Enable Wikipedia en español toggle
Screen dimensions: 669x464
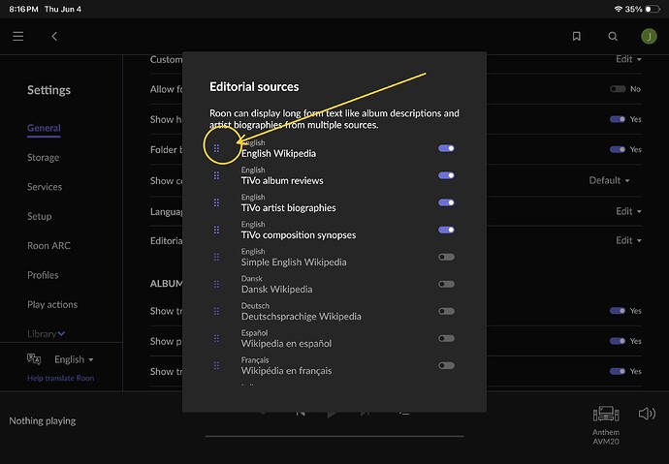pyautogui.click(x=446, y=338)
